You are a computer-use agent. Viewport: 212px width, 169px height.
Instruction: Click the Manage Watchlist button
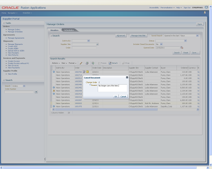tap(138, 36)
